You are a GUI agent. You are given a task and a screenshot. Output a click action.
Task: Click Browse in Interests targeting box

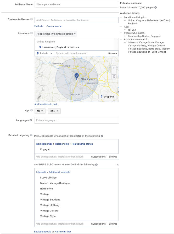click(113, 224)
